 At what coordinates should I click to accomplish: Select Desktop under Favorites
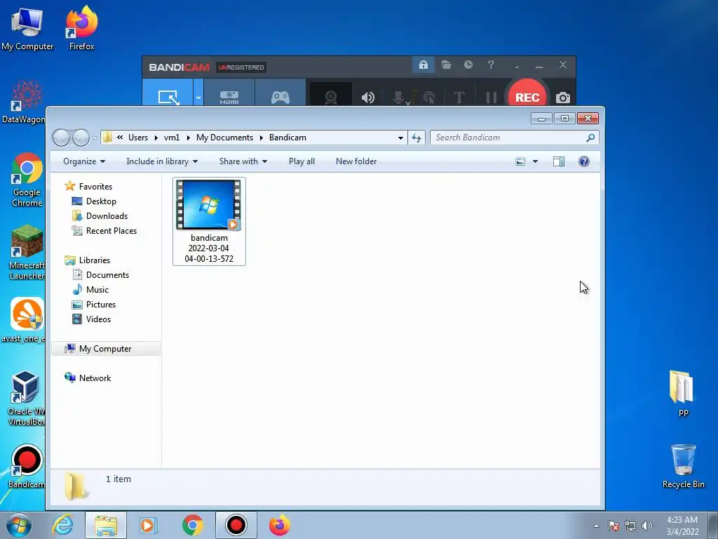tap(101, 201)
